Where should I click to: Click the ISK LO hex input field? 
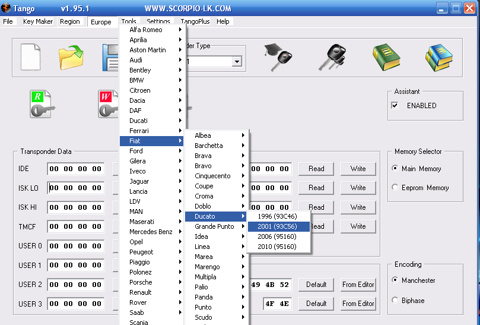75,188
